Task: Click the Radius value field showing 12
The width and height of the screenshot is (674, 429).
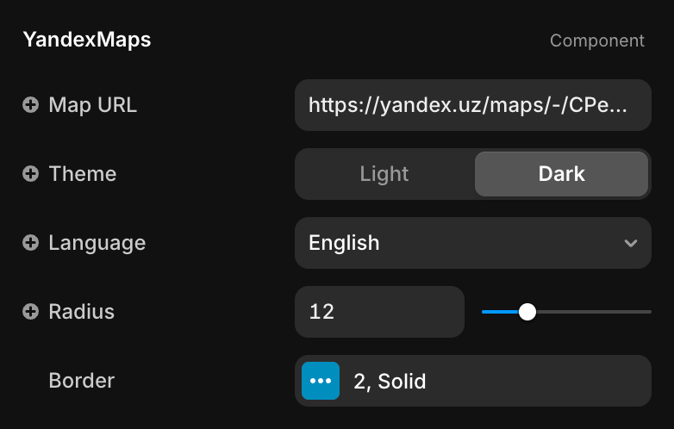Action: pyautogui.click(x=379, y=312)
